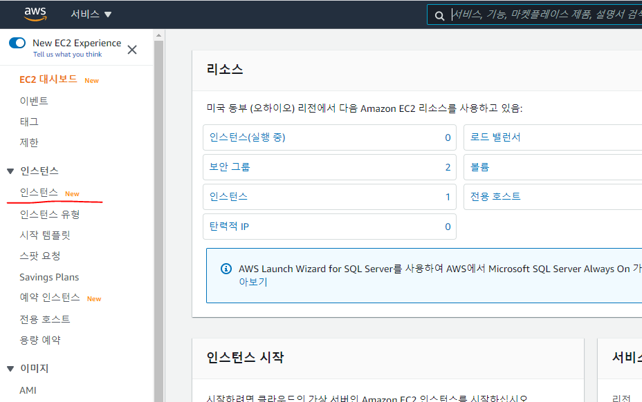
Task: Open Savings Plans in sidebar
Action: point(49,277)
